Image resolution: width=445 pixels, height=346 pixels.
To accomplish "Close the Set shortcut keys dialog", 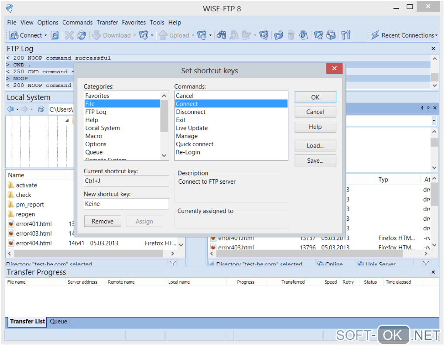I will (x=334, y=69).
